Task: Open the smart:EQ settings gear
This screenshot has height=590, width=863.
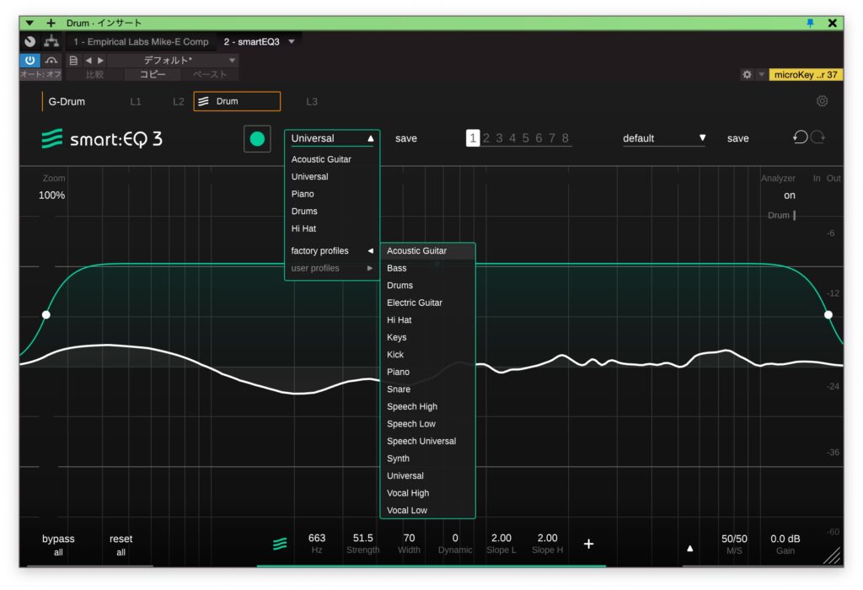Action: (822, 101)
